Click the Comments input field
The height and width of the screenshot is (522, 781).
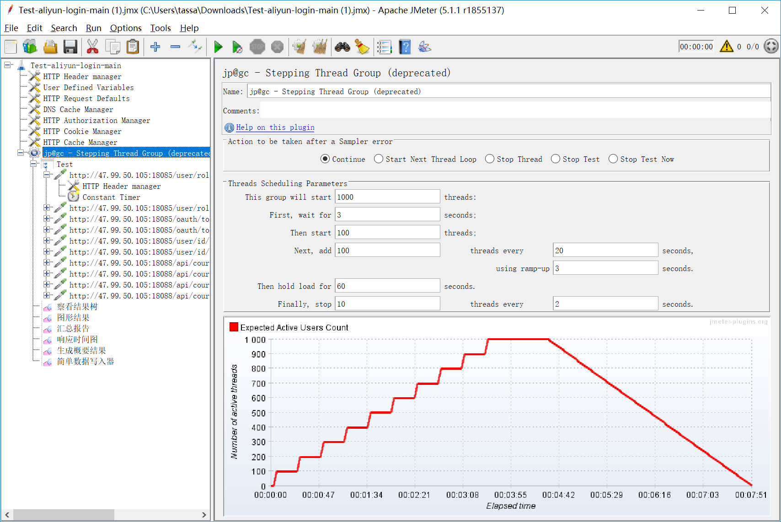pyautogui.click(x=515, y=111)
